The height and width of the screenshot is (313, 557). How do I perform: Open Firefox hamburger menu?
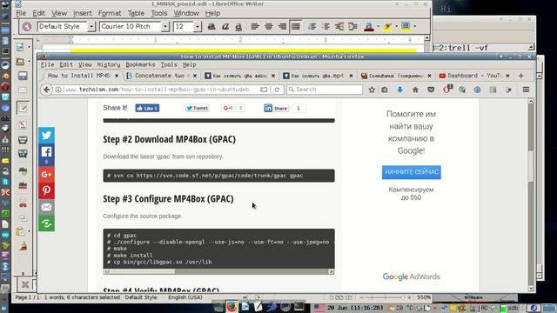(526, 90)
